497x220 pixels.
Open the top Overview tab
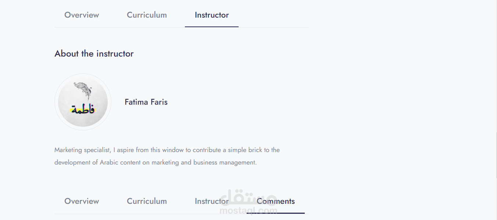[x=82, y=15]
